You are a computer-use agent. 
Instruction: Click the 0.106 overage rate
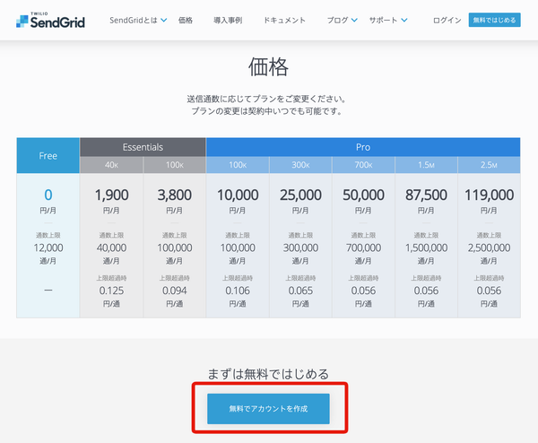pyautogui.click(x=238, y=291)
